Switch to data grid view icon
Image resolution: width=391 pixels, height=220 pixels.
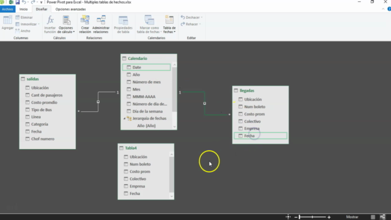point(373,217)
